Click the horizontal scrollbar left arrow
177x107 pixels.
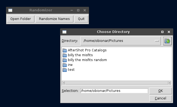(x=64, y=83)
